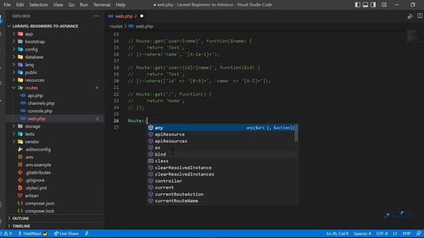
Task: Click Ln 26, Col 8 cursor position
Action: point(337,233)
